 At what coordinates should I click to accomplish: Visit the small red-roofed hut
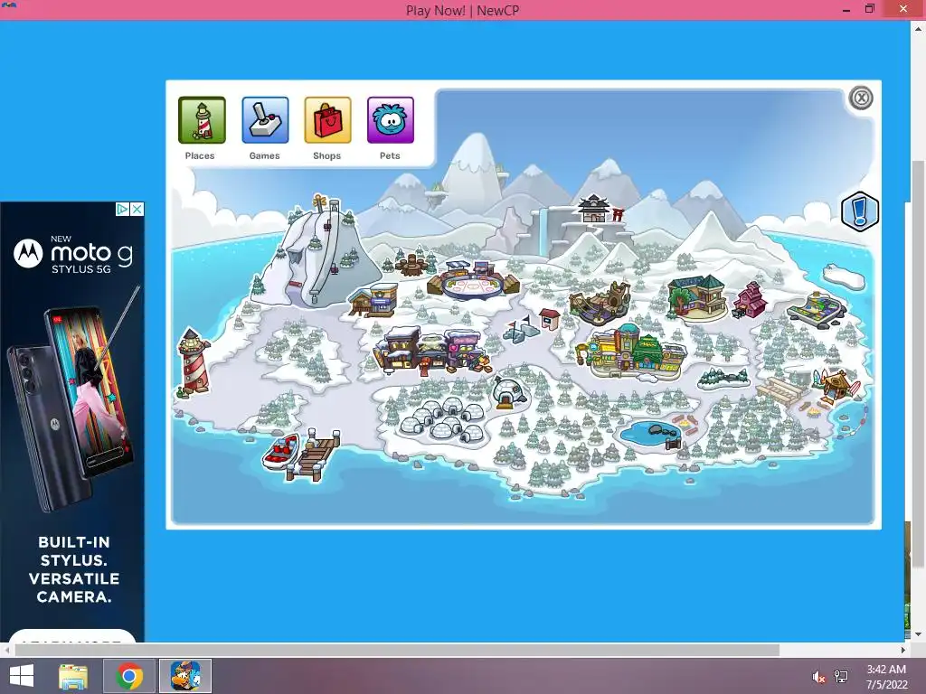[x=549, y=319]
